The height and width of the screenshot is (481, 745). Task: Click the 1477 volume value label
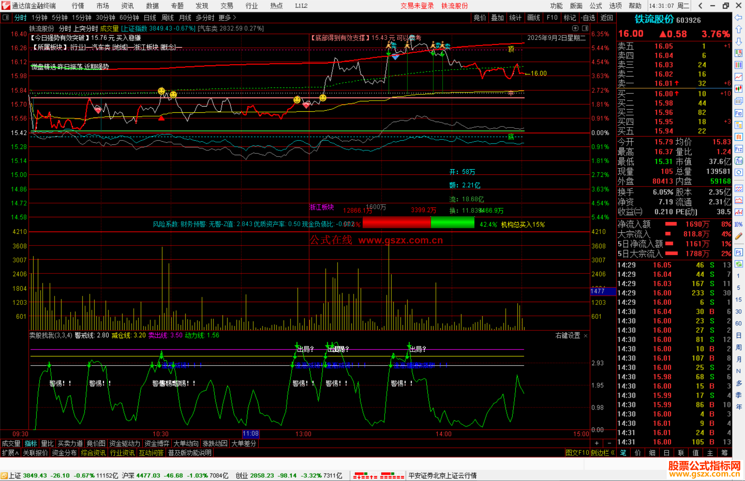coord(603,291)
